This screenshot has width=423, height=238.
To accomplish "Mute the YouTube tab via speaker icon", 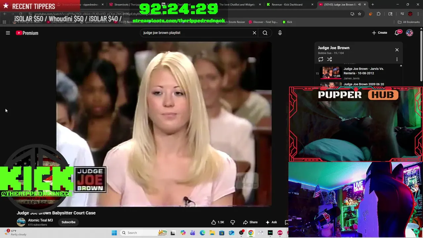I will pos(359,5).
